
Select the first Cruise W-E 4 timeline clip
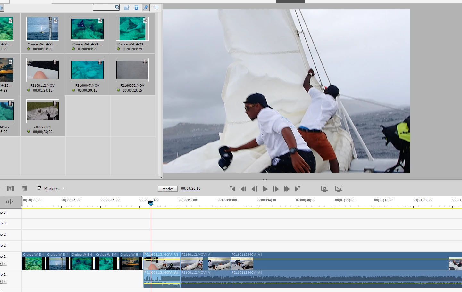[x=34, y=261]
